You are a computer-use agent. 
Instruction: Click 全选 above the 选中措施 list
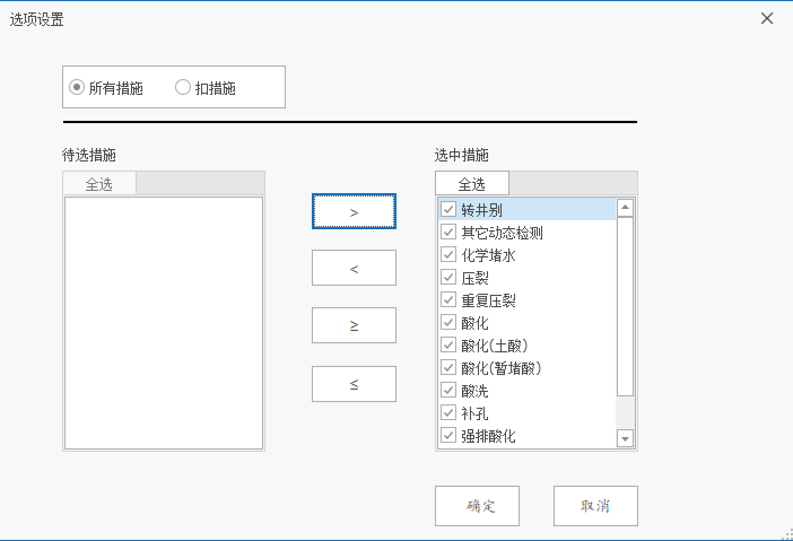point(472,183)
